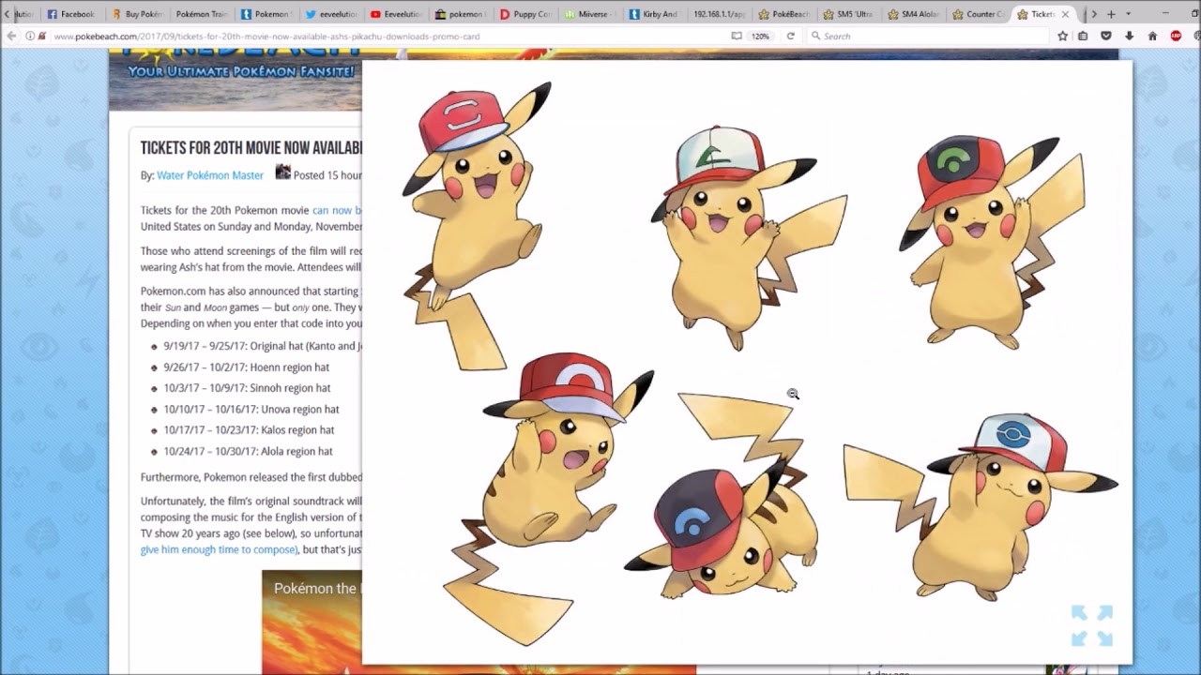Image resolution: width=1201 pixels, height=675 pixels.
Task: Click the Search input field
Action: coord(929,36)
